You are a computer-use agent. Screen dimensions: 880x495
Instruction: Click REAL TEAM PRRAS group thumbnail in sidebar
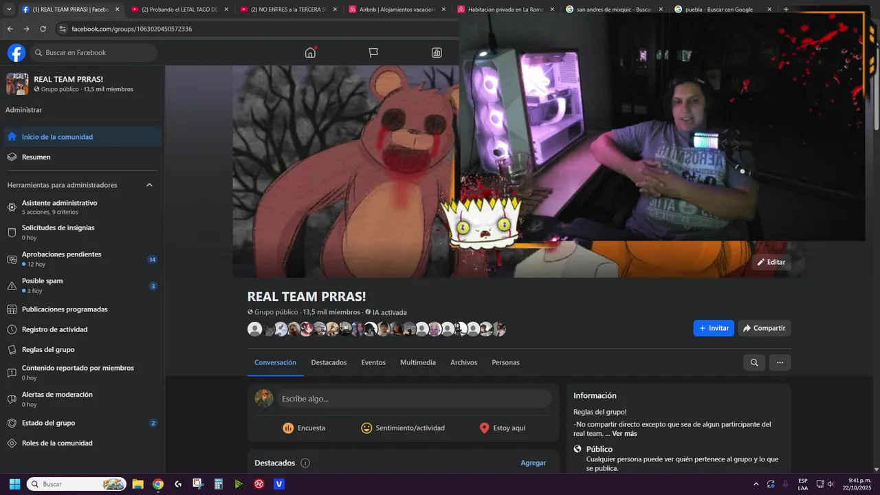click(x=17, y=84)
